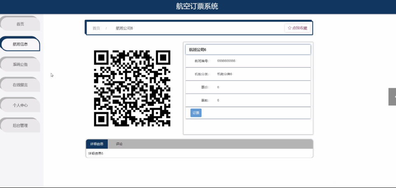The width and height of the screenshot is (396, 188).
Task: Go to 在线留言 in the sidebar
Action: (x=20, y=85)
